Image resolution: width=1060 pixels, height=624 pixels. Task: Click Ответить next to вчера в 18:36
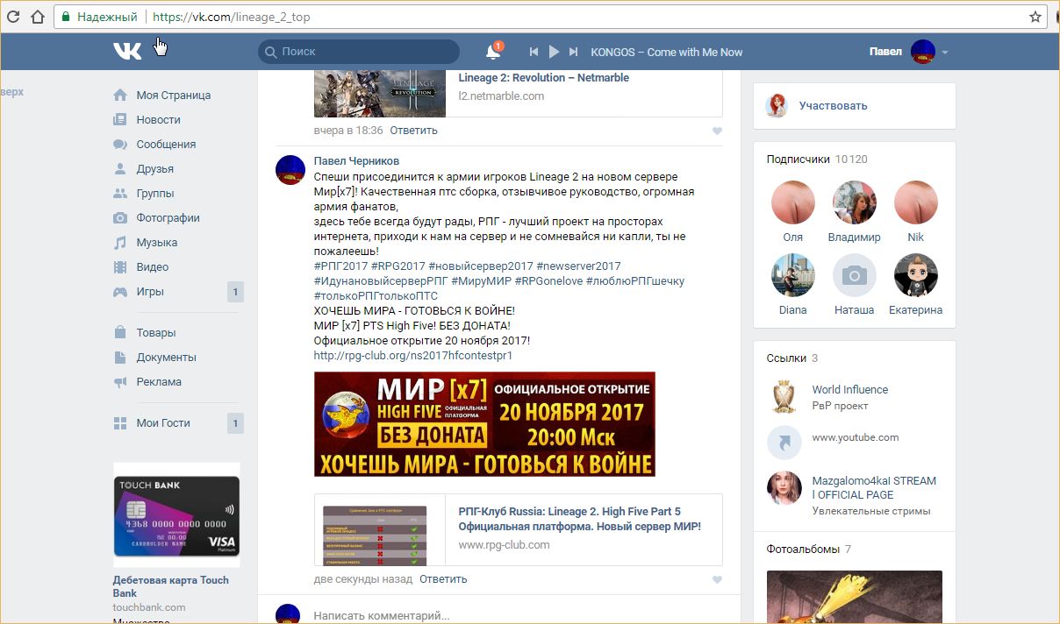click(x=413, y=130)
